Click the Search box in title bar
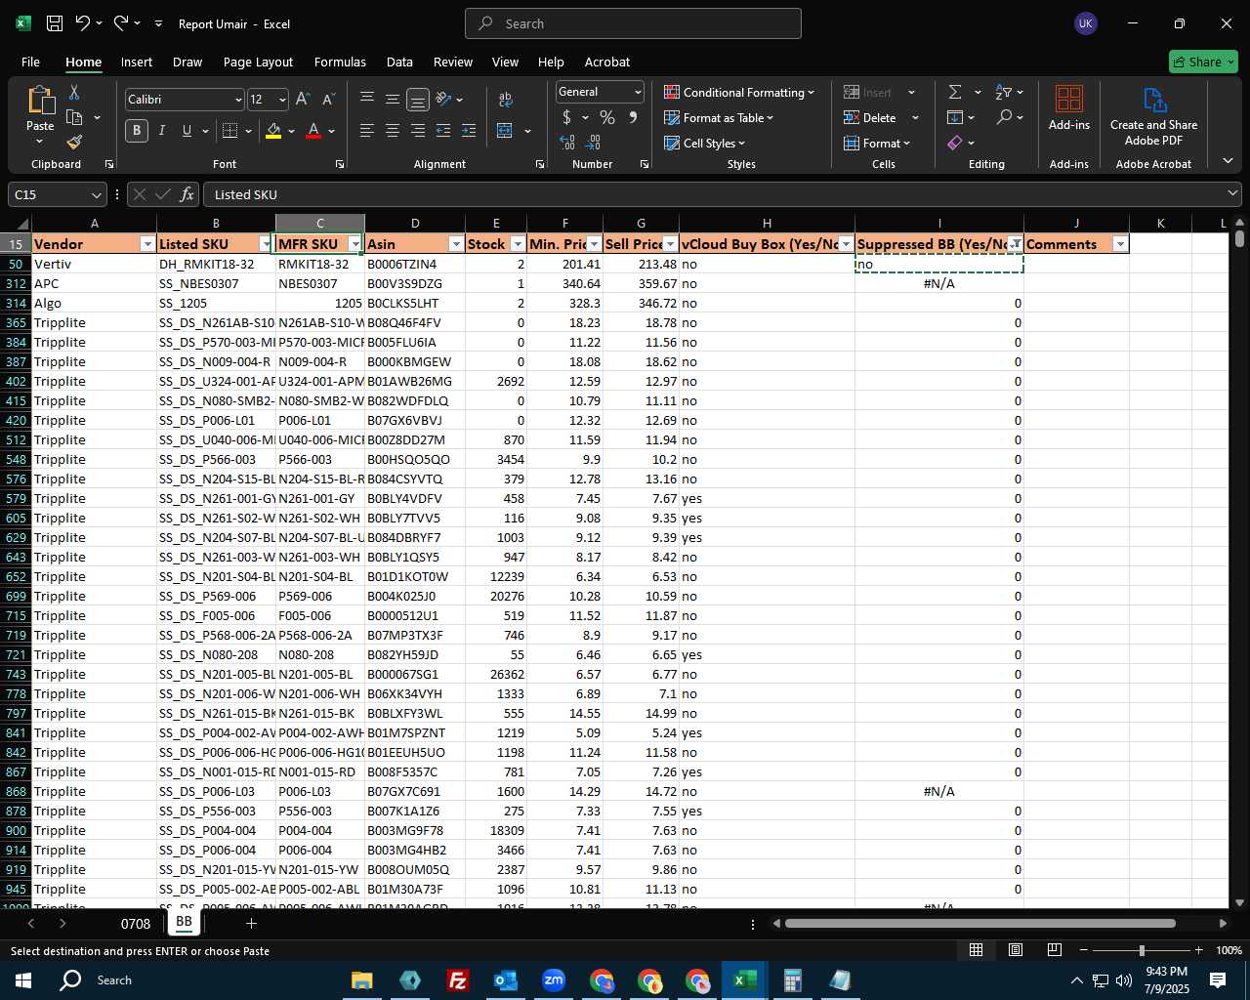The height and width of the screenshot is (1000, 1250). [x=633, y=23]
